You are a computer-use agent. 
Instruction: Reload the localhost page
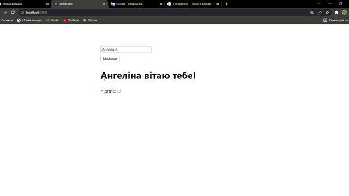13,13
